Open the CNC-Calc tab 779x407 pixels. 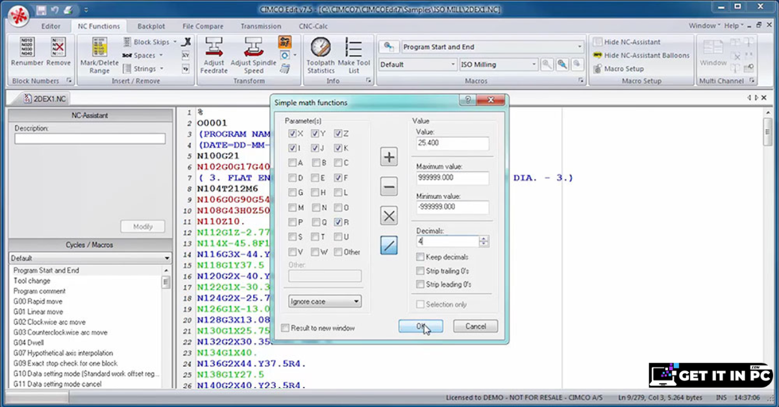coord(312,27)
